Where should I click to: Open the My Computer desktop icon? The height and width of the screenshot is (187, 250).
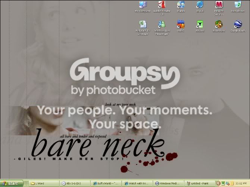143,7
